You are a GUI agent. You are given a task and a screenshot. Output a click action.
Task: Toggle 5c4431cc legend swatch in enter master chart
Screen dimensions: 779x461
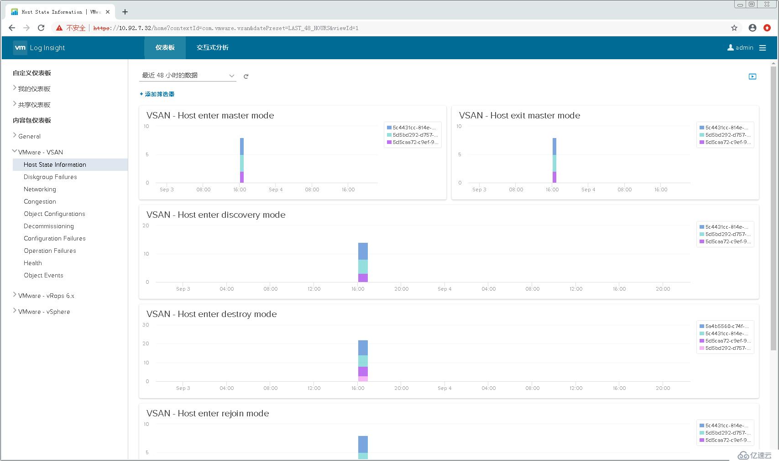click(x=389, y=128)
